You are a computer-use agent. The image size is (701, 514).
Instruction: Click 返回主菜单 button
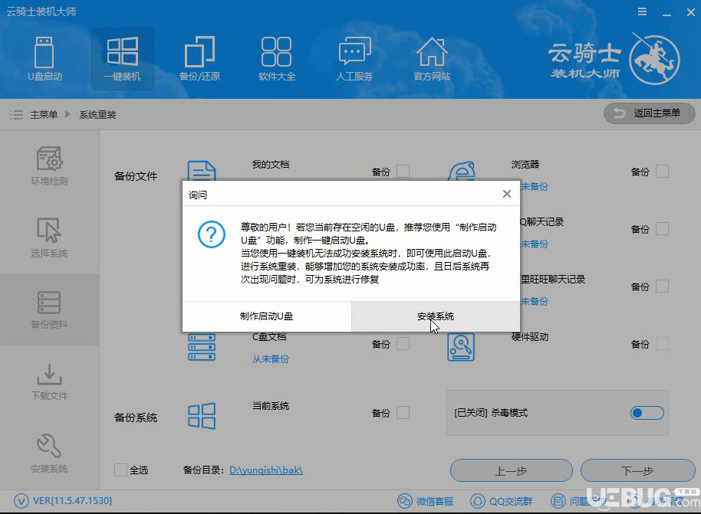[649, 113]
